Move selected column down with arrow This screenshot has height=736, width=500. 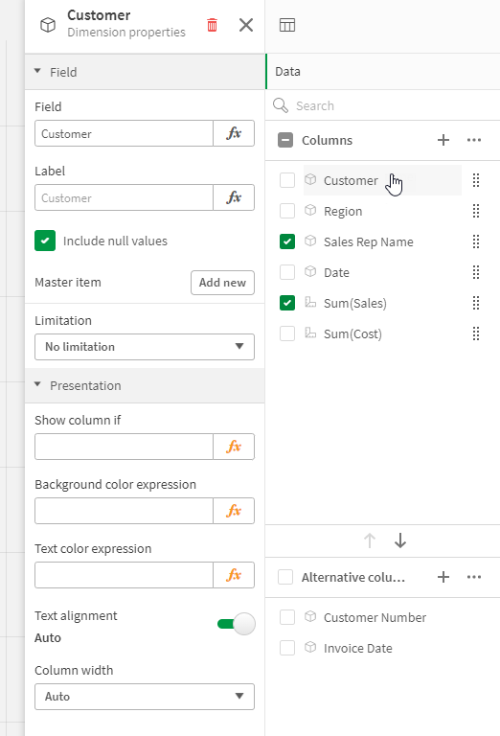(400, 540)
